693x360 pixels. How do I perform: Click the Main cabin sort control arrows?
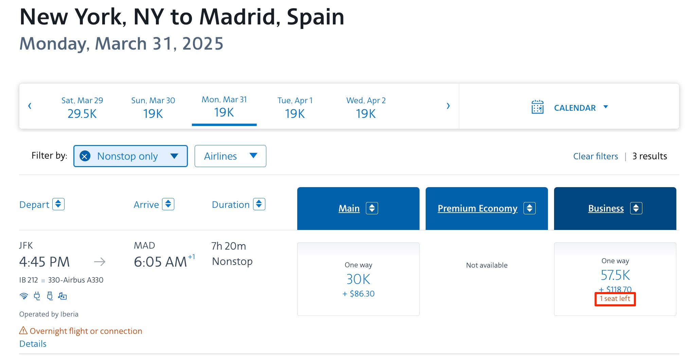pos(372,208)
